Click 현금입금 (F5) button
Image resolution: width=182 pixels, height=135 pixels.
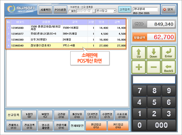(x=96, y=126)
